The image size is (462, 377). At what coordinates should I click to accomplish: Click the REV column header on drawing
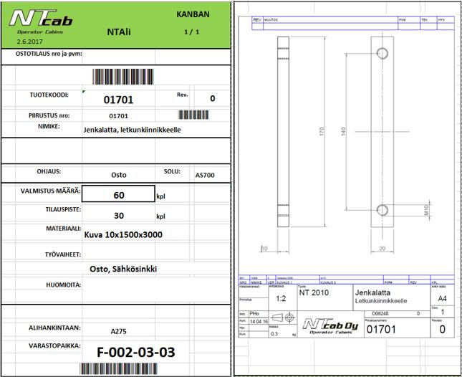pyautogui.click(x=257, y=19)
